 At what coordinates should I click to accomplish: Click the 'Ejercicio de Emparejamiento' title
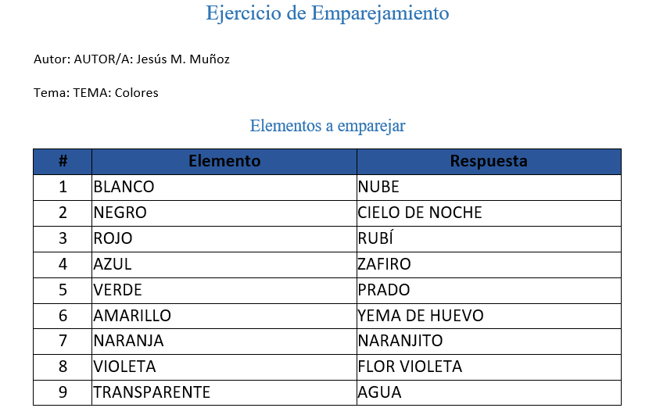point(328,13)
